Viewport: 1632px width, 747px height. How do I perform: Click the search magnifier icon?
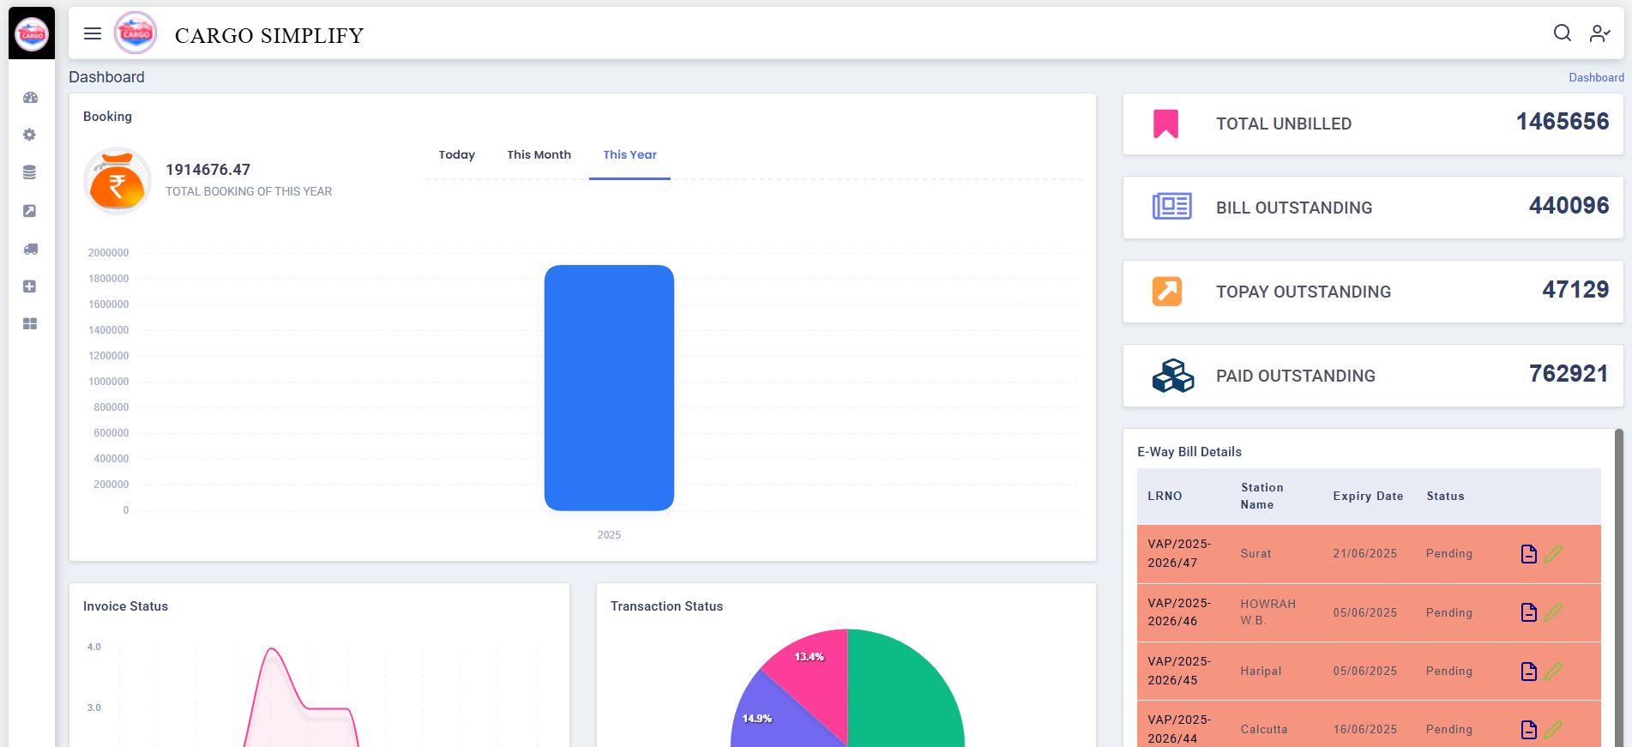pos(1562,33)
